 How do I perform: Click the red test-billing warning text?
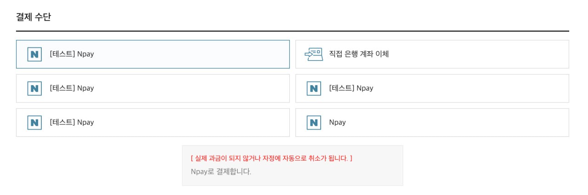pos(271,158)
